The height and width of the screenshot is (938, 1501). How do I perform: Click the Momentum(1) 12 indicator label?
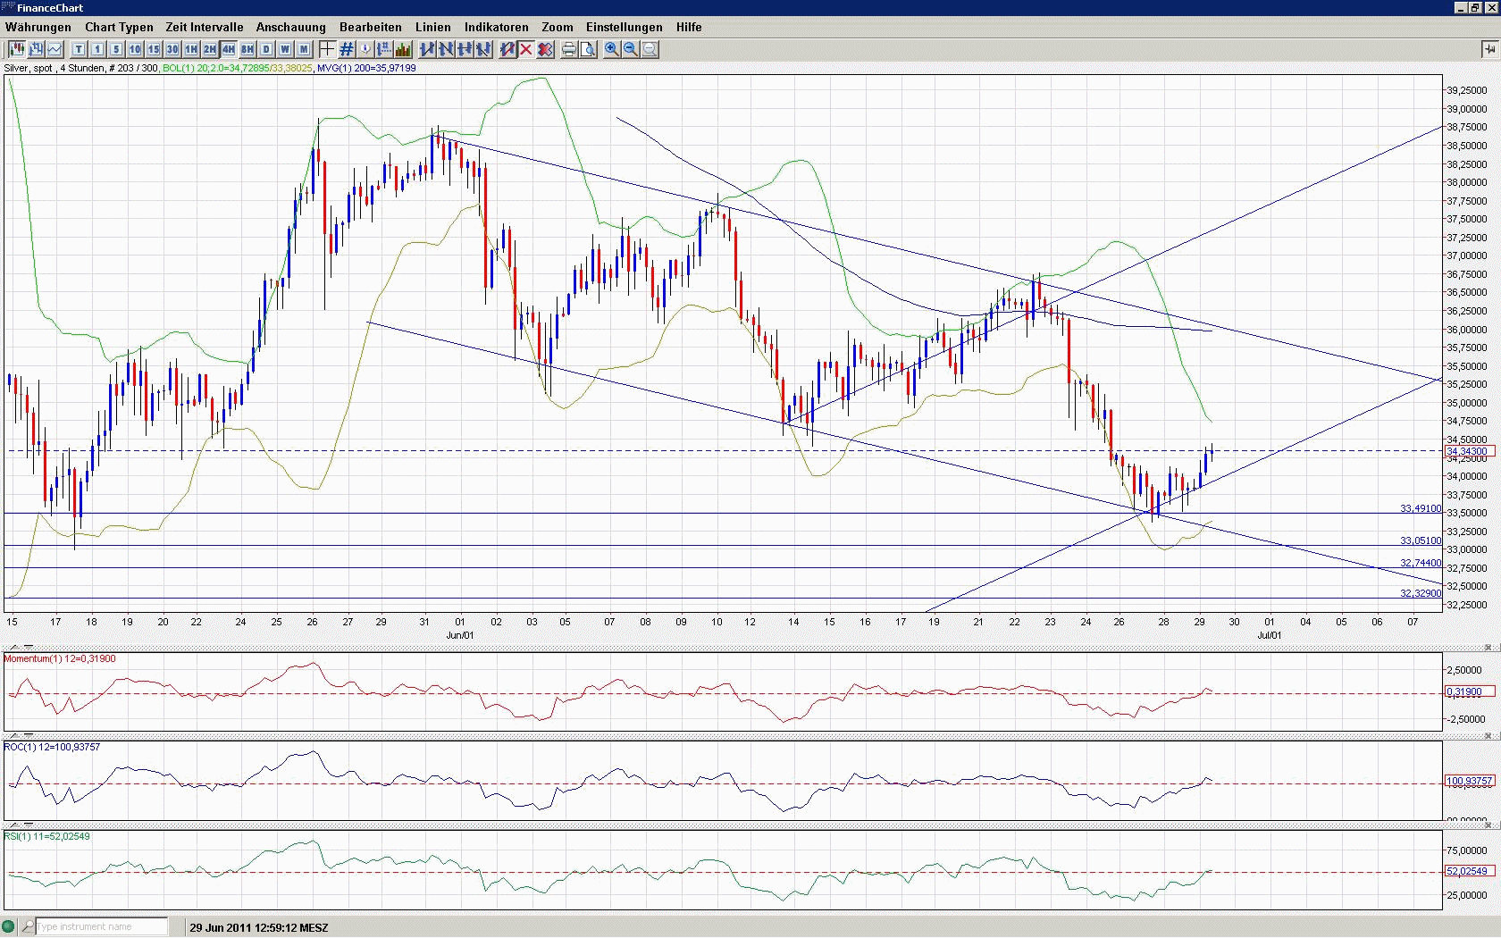[x=60, y=659]
